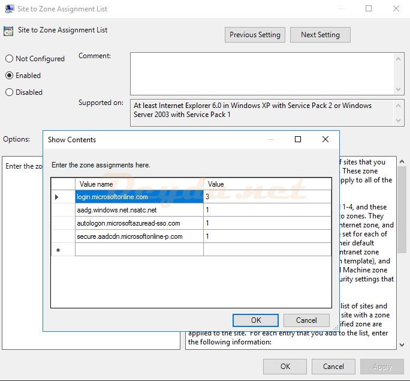Click the current-row arrow selector
The image size is (410, 381).
63,197
